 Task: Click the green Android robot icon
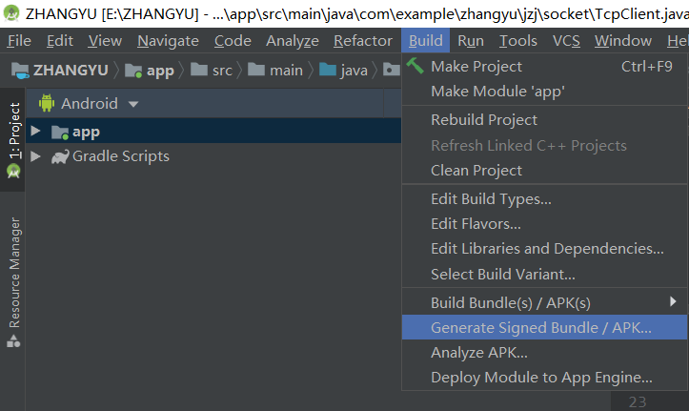click(x=47, y=103)
